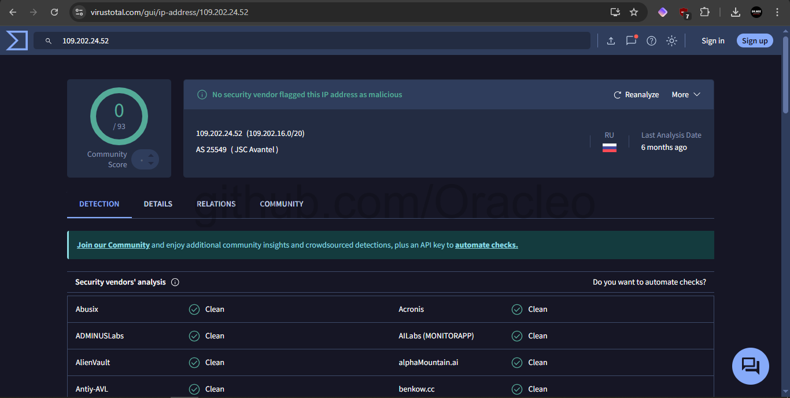The image size is (790, 398).
Task: Click the '109.202.24.52' IP text in summary
Action: click(x=219, y=133)
